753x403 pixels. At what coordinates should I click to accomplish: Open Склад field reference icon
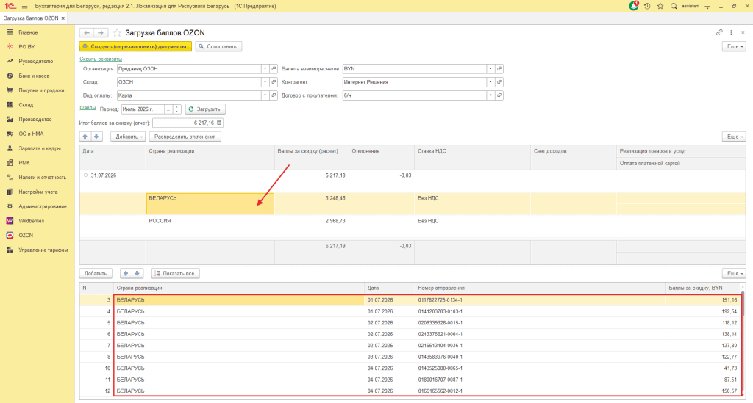coord(274,82)
